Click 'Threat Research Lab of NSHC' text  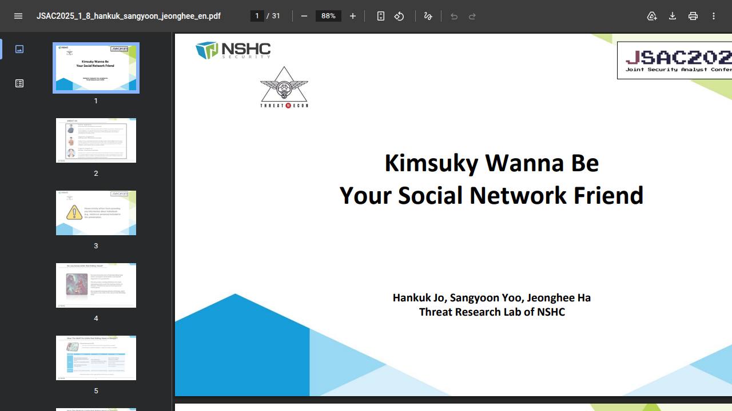pos(492,312)
